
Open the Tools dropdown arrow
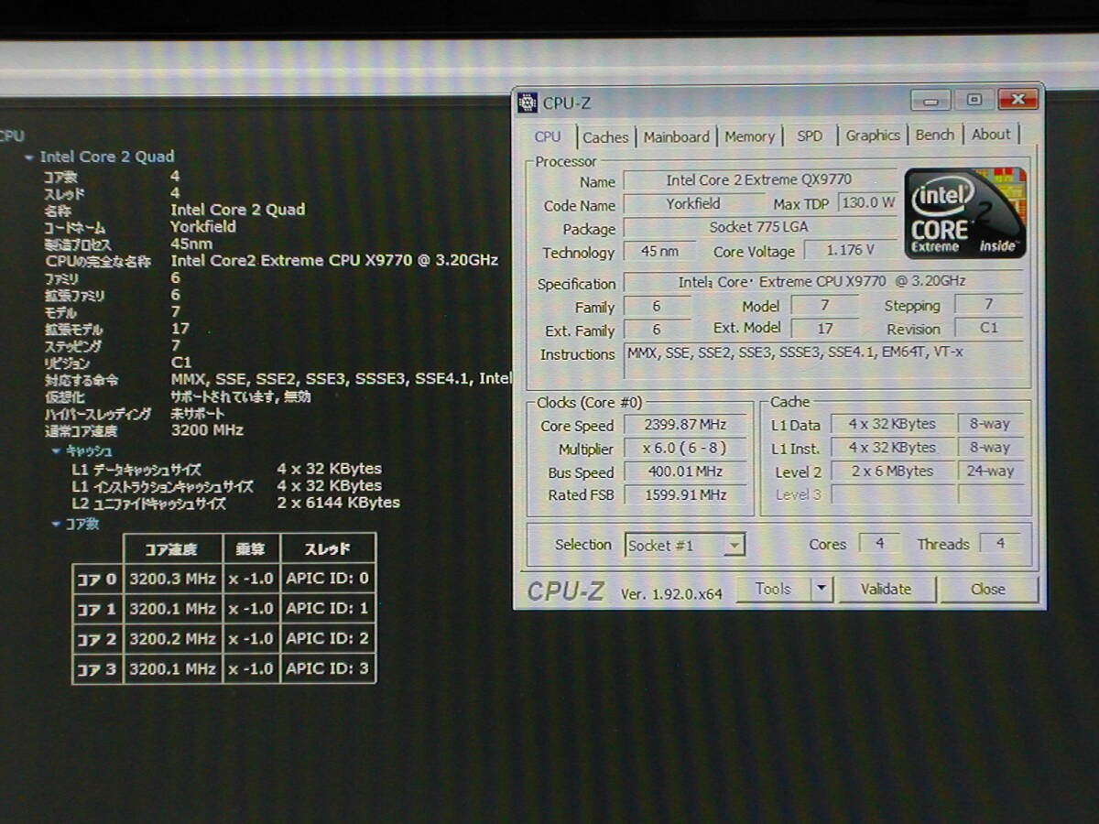pyautogui.click(x=822, y=590)
